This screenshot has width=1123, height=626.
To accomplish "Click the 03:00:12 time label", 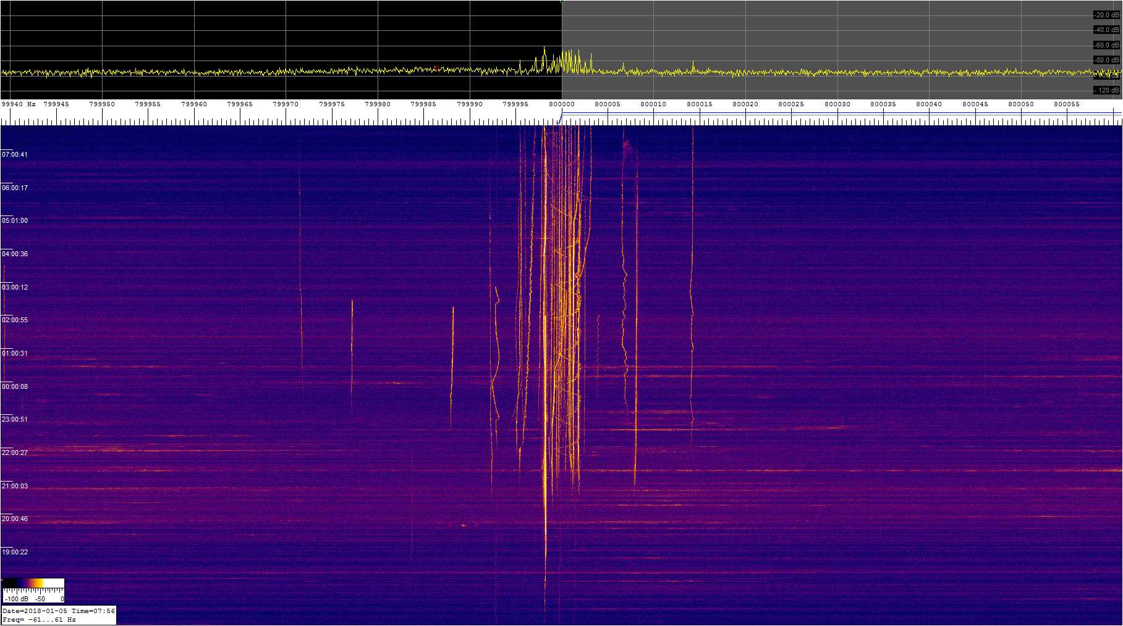I will coord(15,287).
